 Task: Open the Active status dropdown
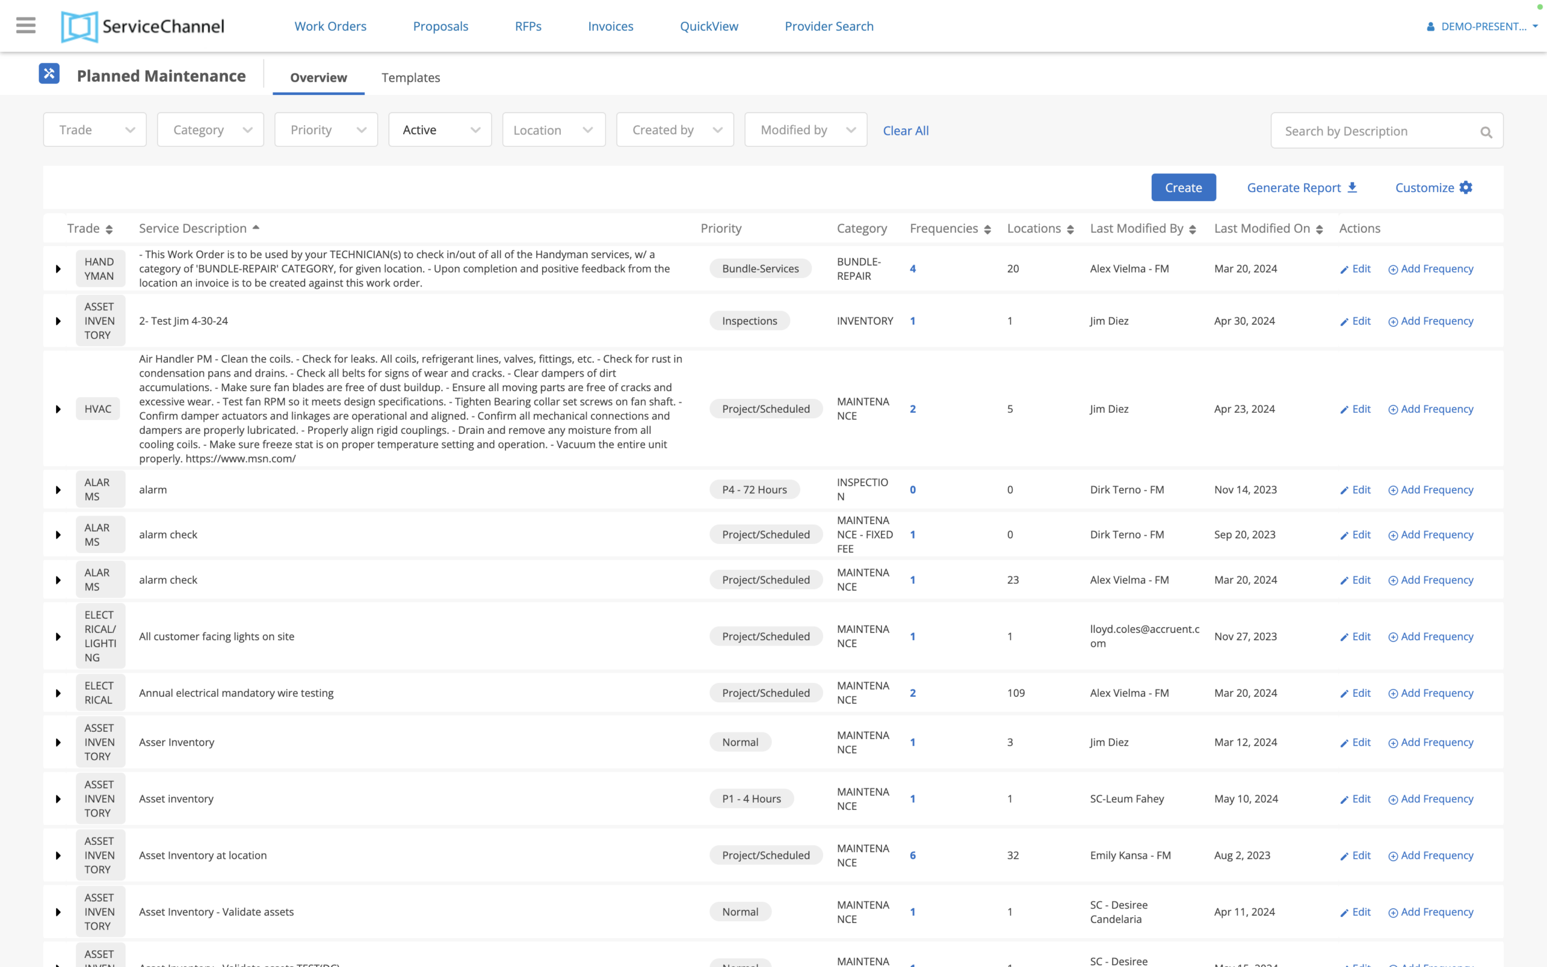click(440, 130)
